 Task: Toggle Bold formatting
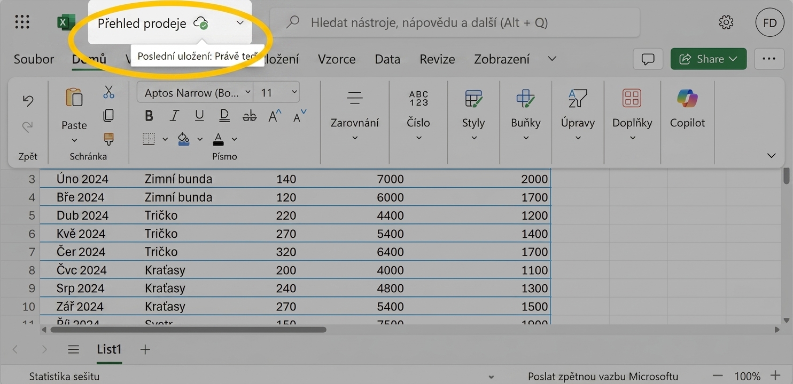click(x=149, y=116)
